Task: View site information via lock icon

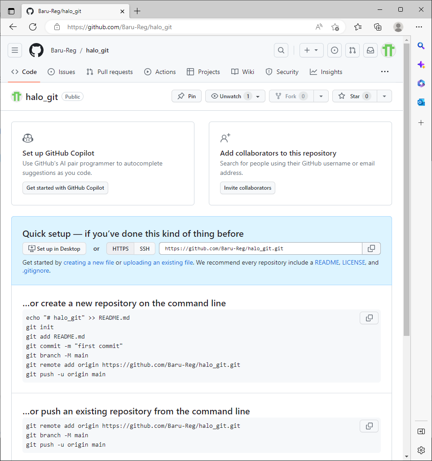Action: tap(57, 27)
